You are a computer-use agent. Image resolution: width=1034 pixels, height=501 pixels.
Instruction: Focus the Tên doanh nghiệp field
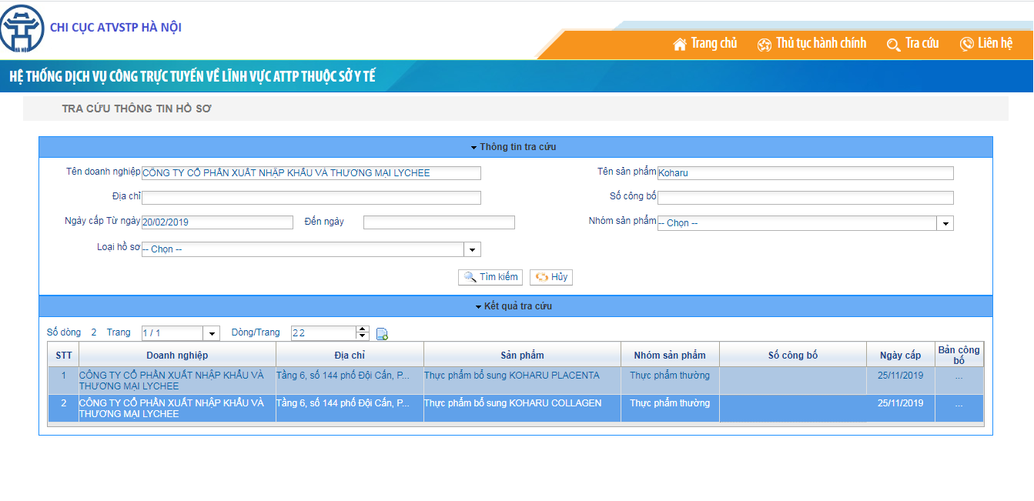pos(311,173)
